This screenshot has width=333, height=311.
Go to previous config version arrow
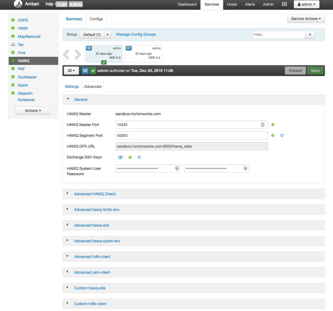[x=66, y=54]
